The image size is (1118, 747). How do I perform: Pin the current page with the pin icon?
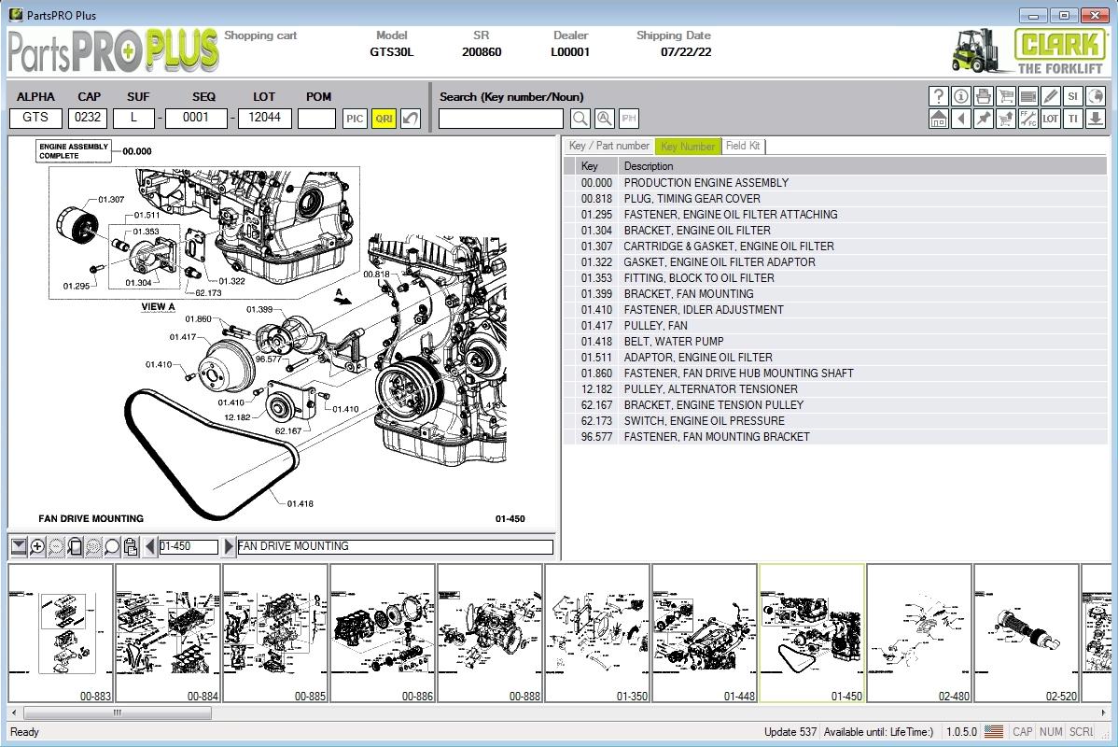click(983, 119)
